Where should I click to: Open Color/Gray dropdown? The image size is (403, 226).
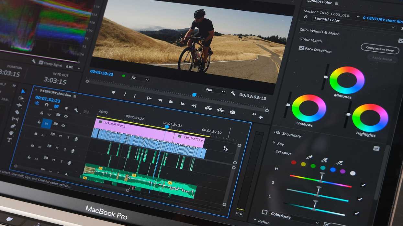pos(295,218)
